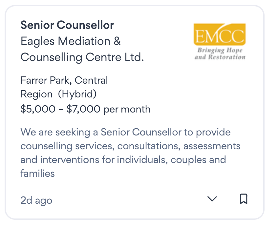Select the Counselling Centre Ltd. text line
The width and height of the screenshot is (279, 227).
click(82, 57)
